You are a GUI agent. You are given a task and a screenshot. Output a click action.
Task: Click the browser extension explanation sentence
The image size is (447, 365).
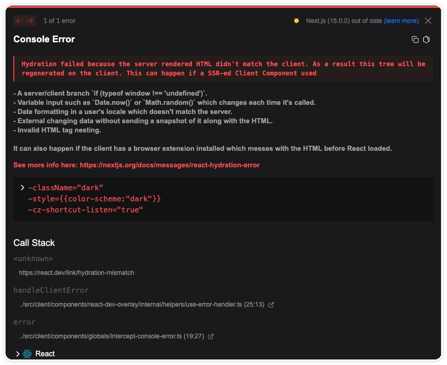[203, 148]
